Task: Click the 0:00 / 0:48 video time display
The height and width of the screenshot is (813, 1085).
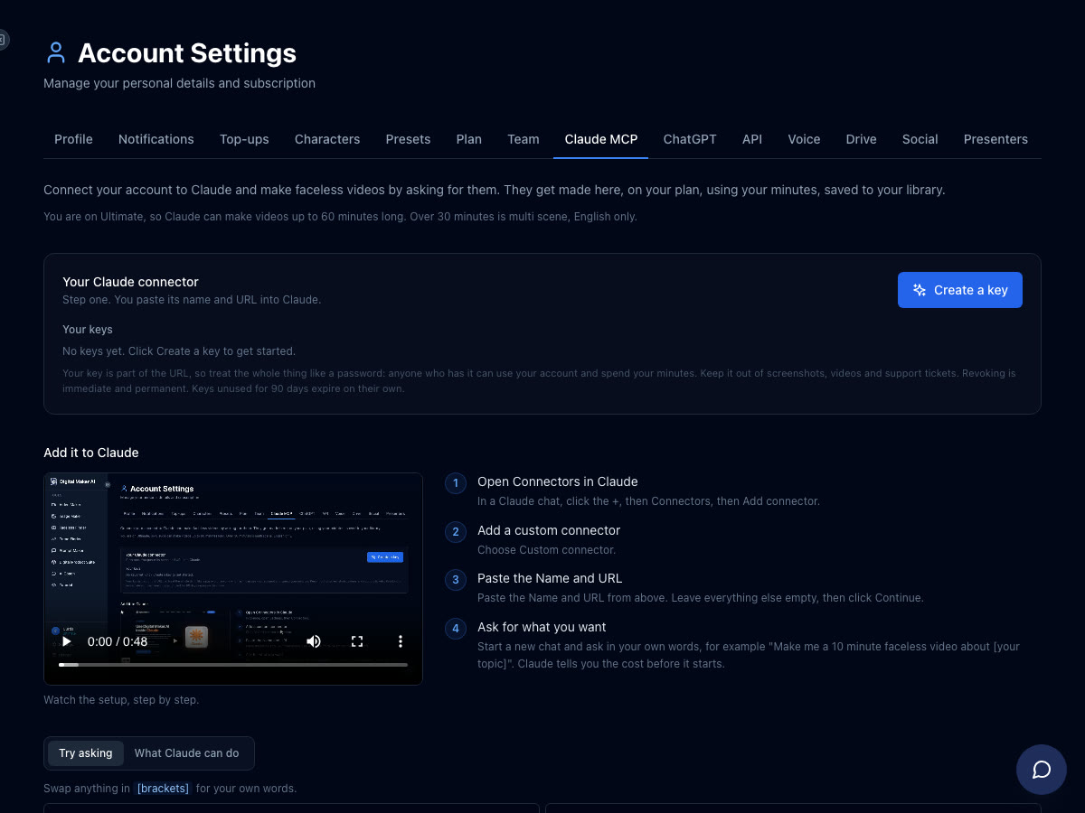Action: pyautogui.click(x=118, y=641)
